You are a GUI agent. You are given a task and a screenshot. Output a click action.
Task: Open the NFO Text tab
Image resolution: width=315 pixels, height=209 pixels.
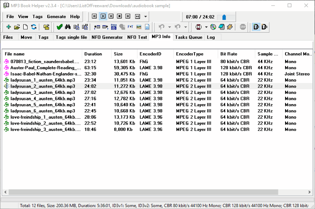[x=137, y=37]
